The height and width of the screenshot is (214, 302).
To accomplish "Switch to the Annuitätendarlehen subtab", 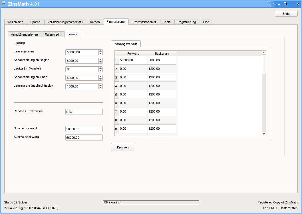I will [x=25, y=34].
